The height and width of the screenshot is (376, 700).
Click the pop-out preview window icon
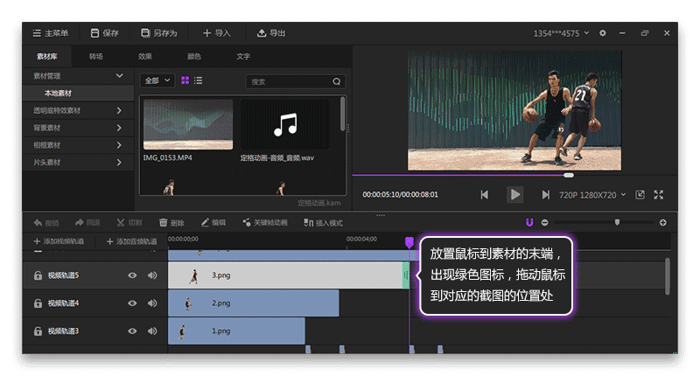coord(640,195)
